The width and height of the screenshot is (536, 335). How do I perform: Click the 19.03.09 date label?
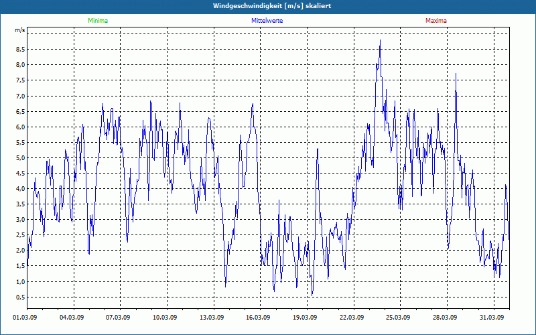click(x=305, y=318)
